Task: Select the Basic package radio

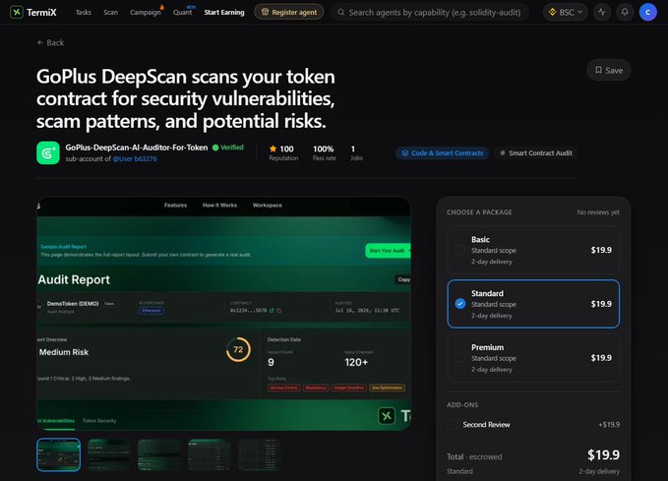Action: pyautogui.click(x=460, y=250)
